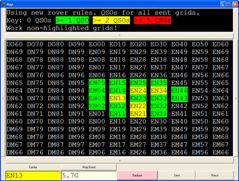Image resolution: width=239 pixels, height=181 pixels.
Task: Click grid EO60 in the top row
Action: (220, 44)
